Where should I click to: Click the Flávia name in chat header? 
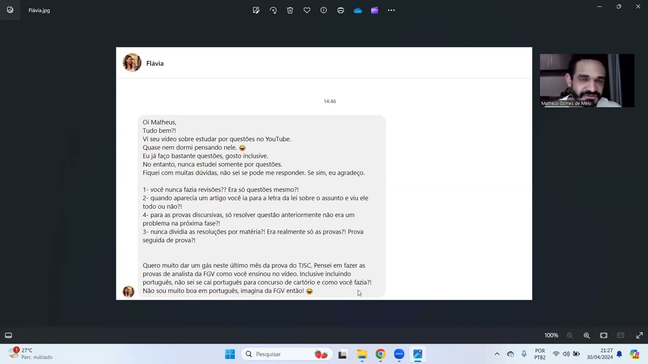click(155, 63)
